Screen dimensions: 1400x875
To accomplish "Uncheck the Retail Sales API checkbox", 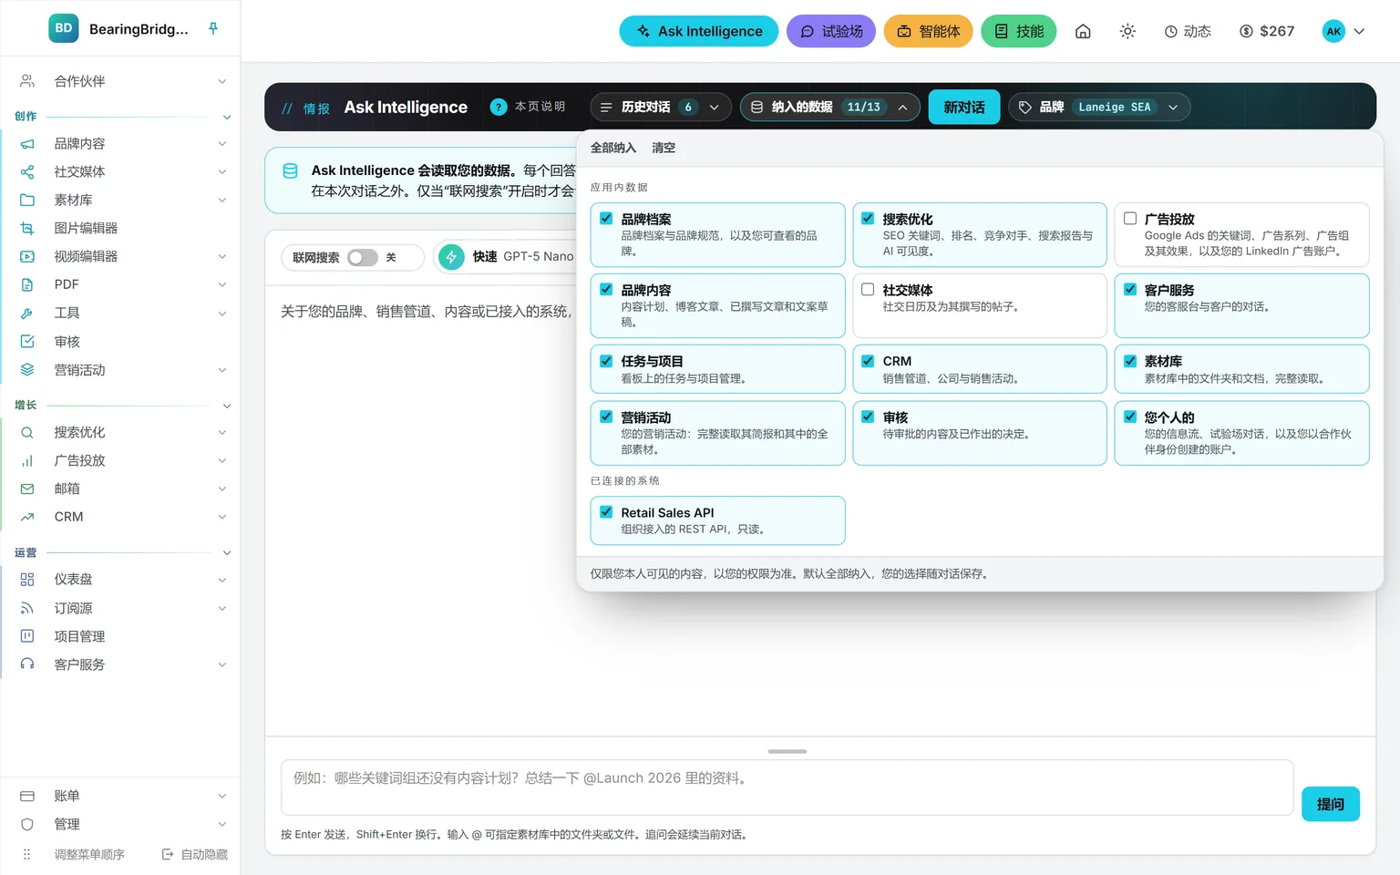I will click(x=606, y=512).
